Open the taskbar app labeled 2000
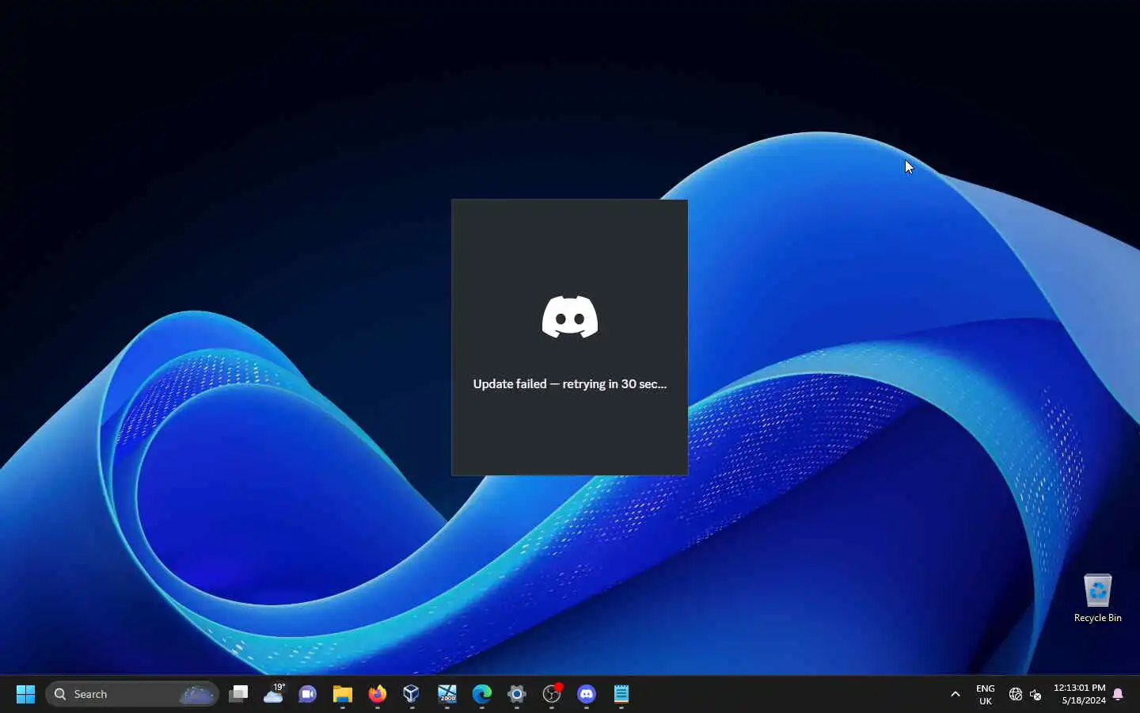Screen dimensions: 1140x713 point(447,694)
